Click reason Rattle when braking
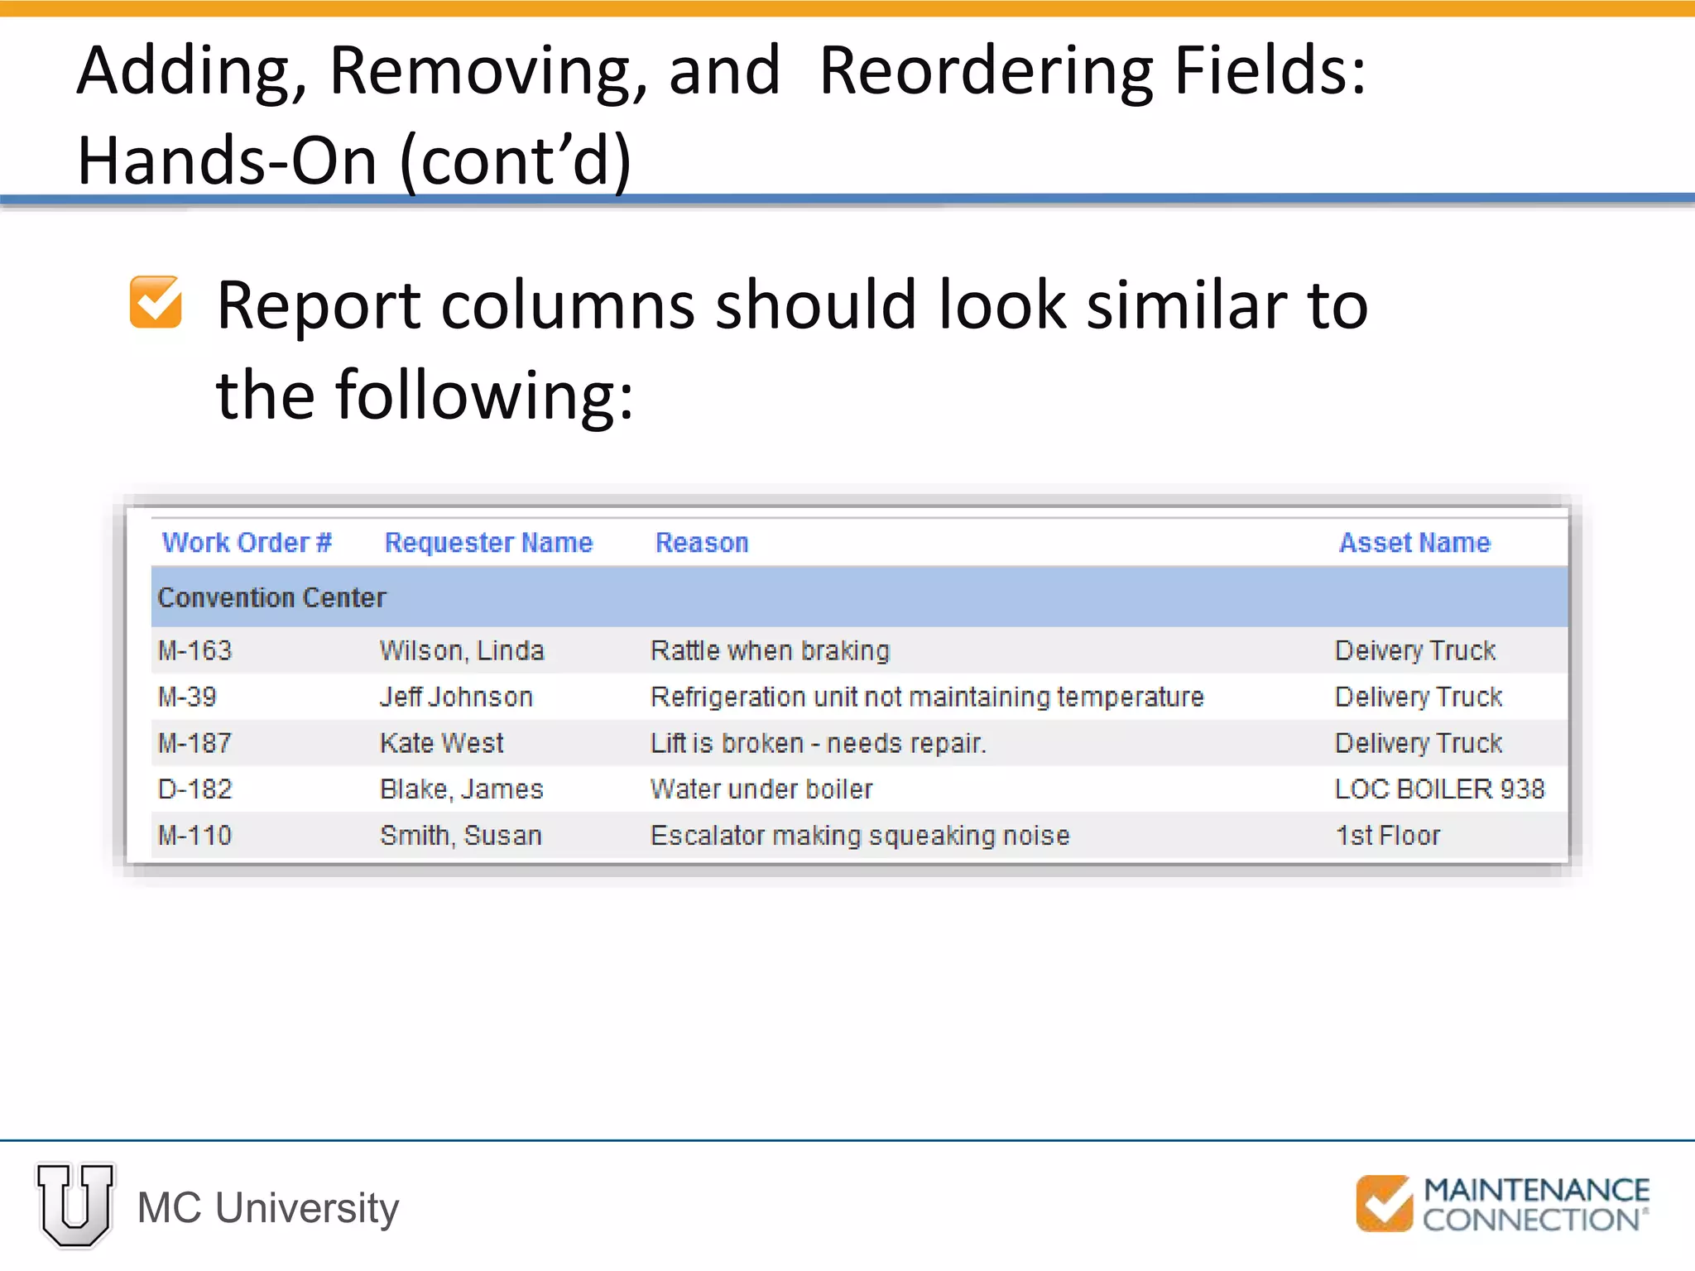Image resolution: width=1695 pixels, height=1271 pixels. 771,651
